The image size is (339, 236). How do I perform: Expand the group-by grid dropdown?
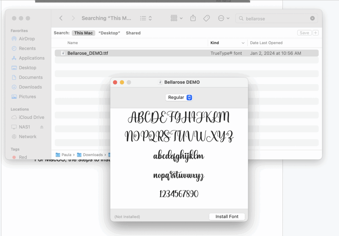176,19
